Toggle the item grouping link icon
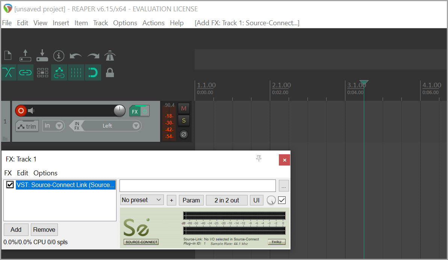This screenshot has width=448, height=260. tap(25, 73)
